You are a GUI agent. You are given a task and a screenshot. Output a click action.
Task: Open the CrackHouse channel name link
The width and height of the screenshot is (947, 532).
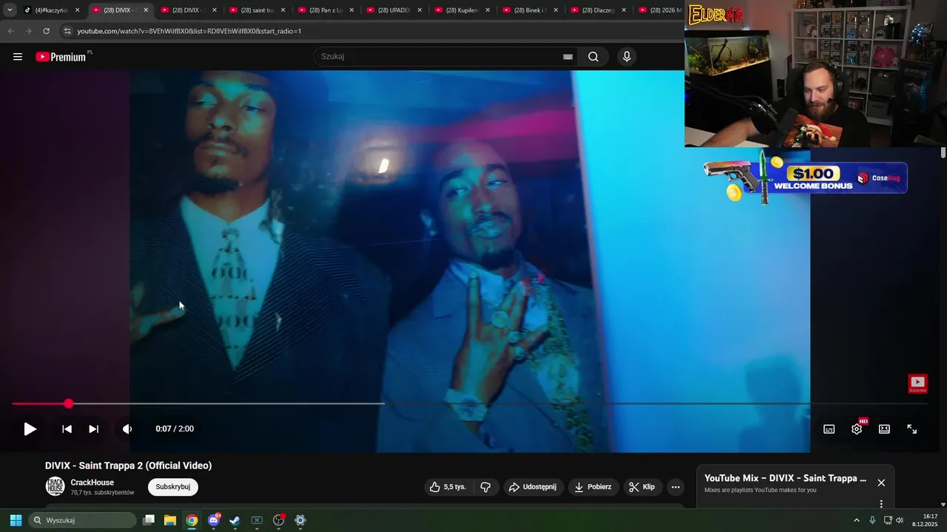click(92, 482)
